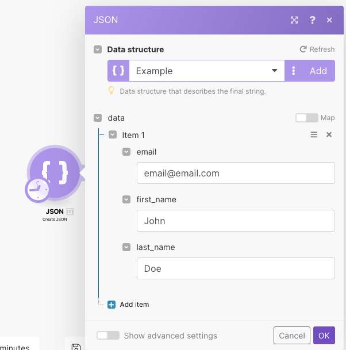Cancel the JSON dialog
The image size is (346, 350).
point(292,335)
